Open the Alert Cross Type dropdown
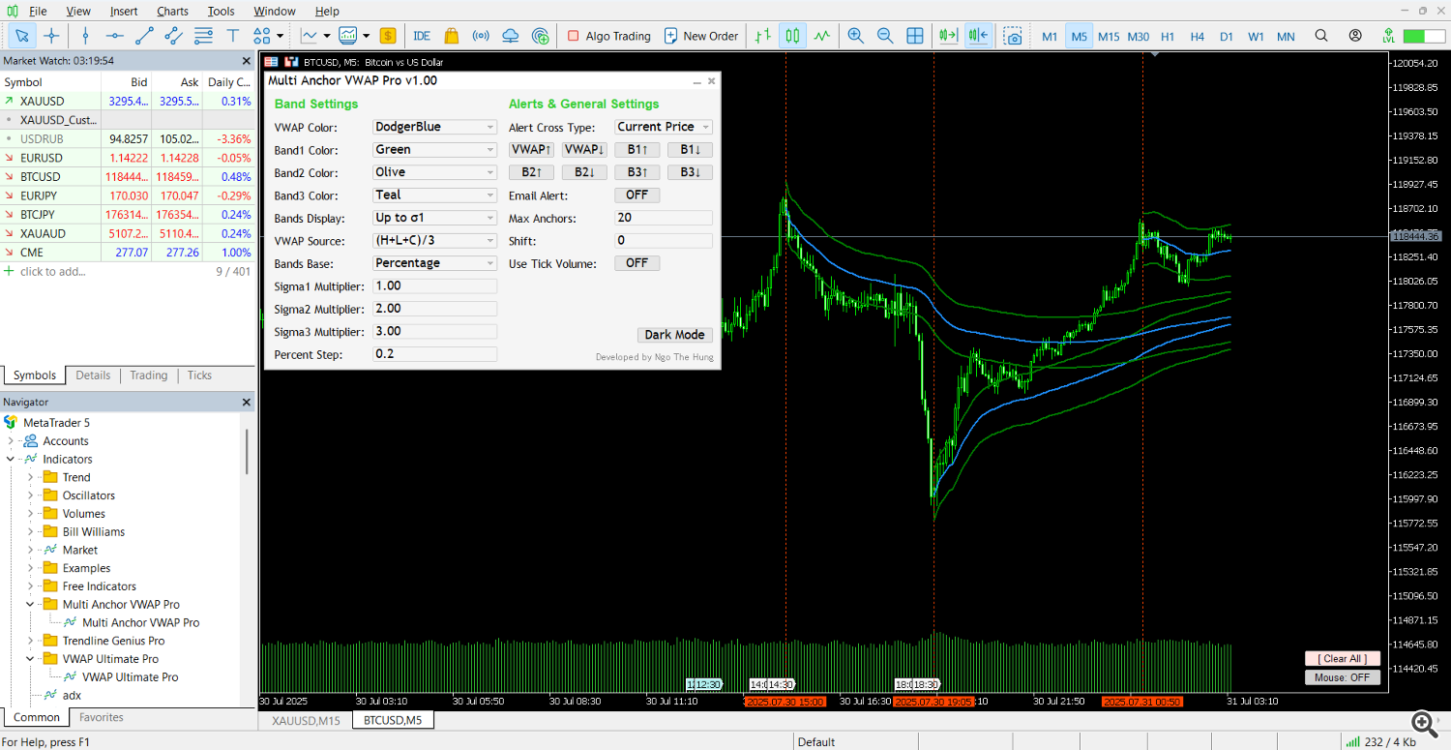The image size is (1451, 750). coord(664,127)
